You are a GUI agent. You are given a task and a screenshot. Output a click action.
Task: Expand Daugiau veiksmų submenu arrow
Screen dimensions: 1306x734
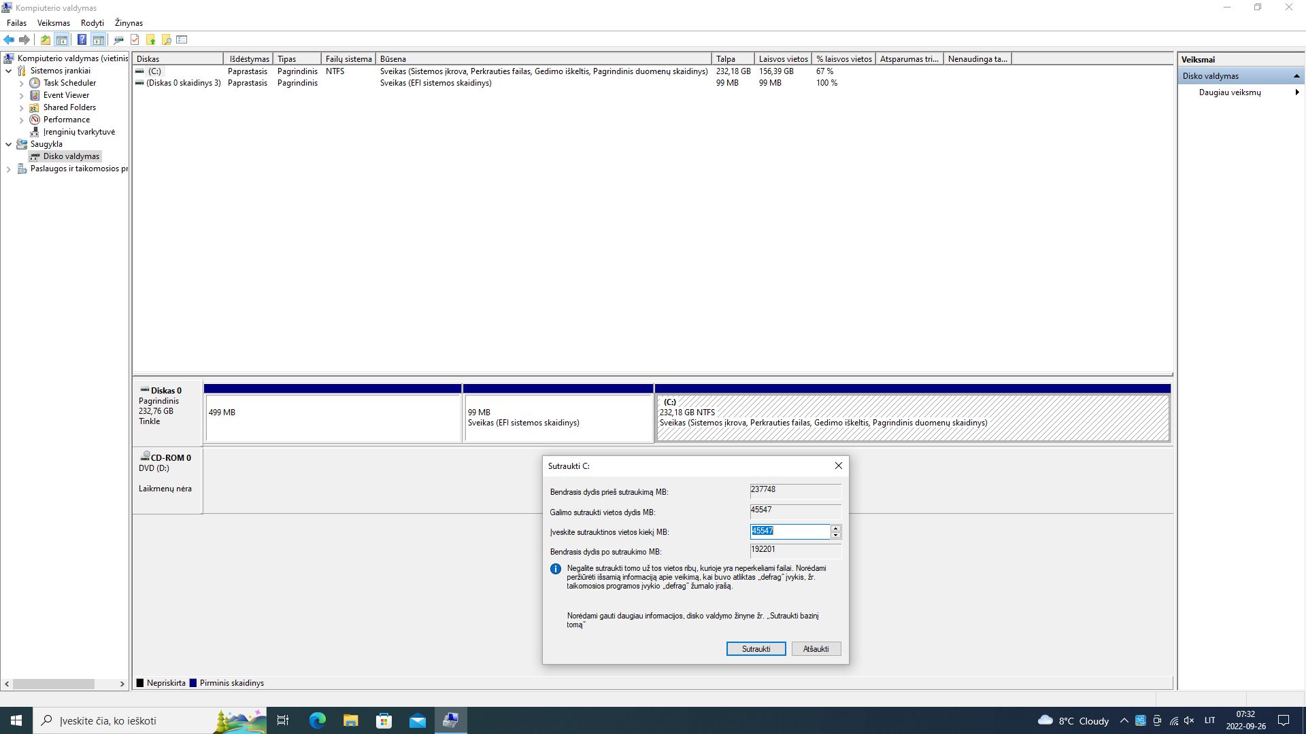[x=1296, y=92]
